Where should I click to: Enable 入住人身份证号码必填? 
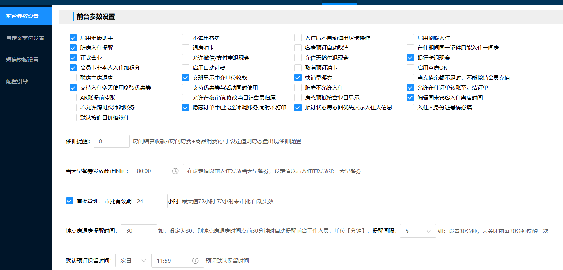pyautogui.click(x=410, y=107)
